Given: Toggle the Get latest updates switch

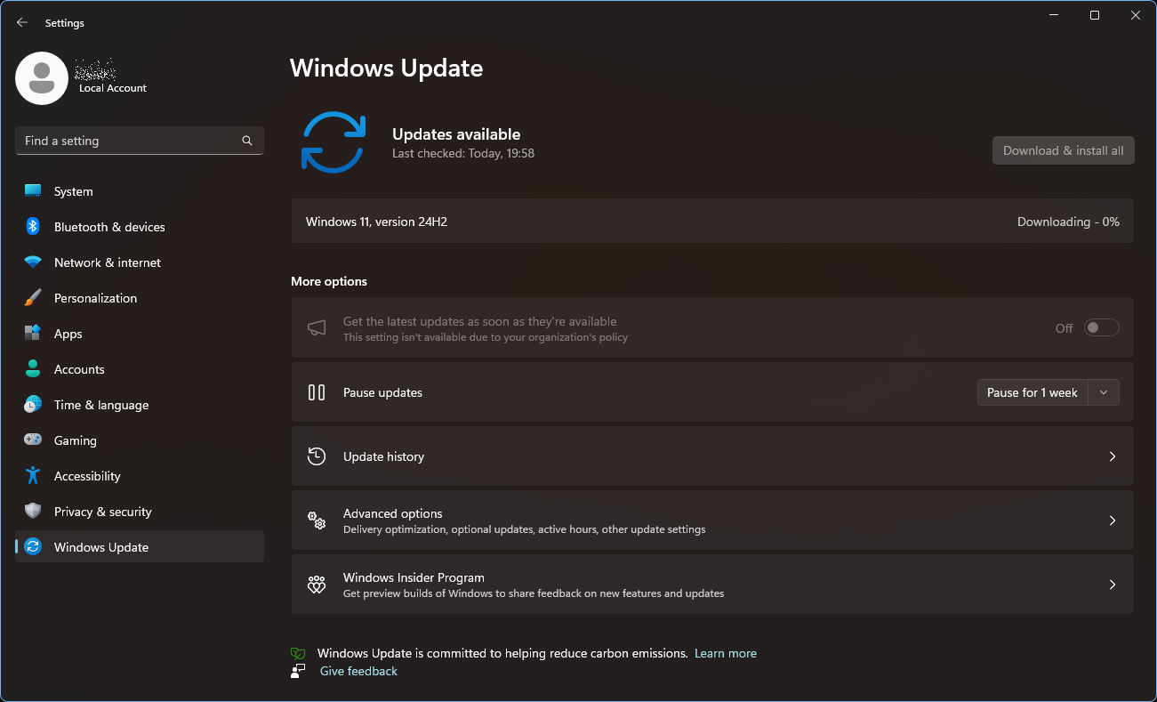Looking at the screenshot, I should point(1101,328).
